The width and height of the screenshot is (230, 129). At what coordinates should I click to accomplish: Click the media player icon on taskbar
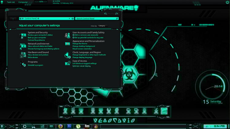[25, 126]
